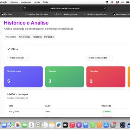Image resolution: width=130 pixels, height=130 pixels.
Task: Open the Numbers app in the Dock
Action: click(92, 125)
